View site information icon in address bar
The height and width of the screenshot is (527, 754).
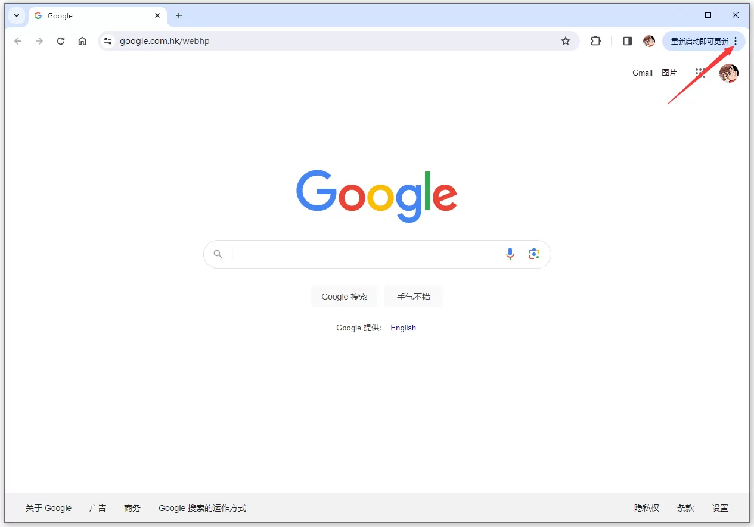(108, 41)
